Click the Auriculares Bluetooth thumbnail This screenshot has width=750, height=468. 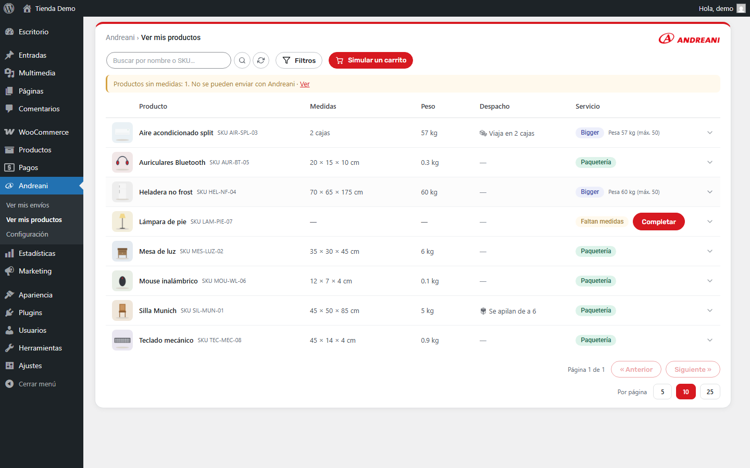tap(122, 162)
